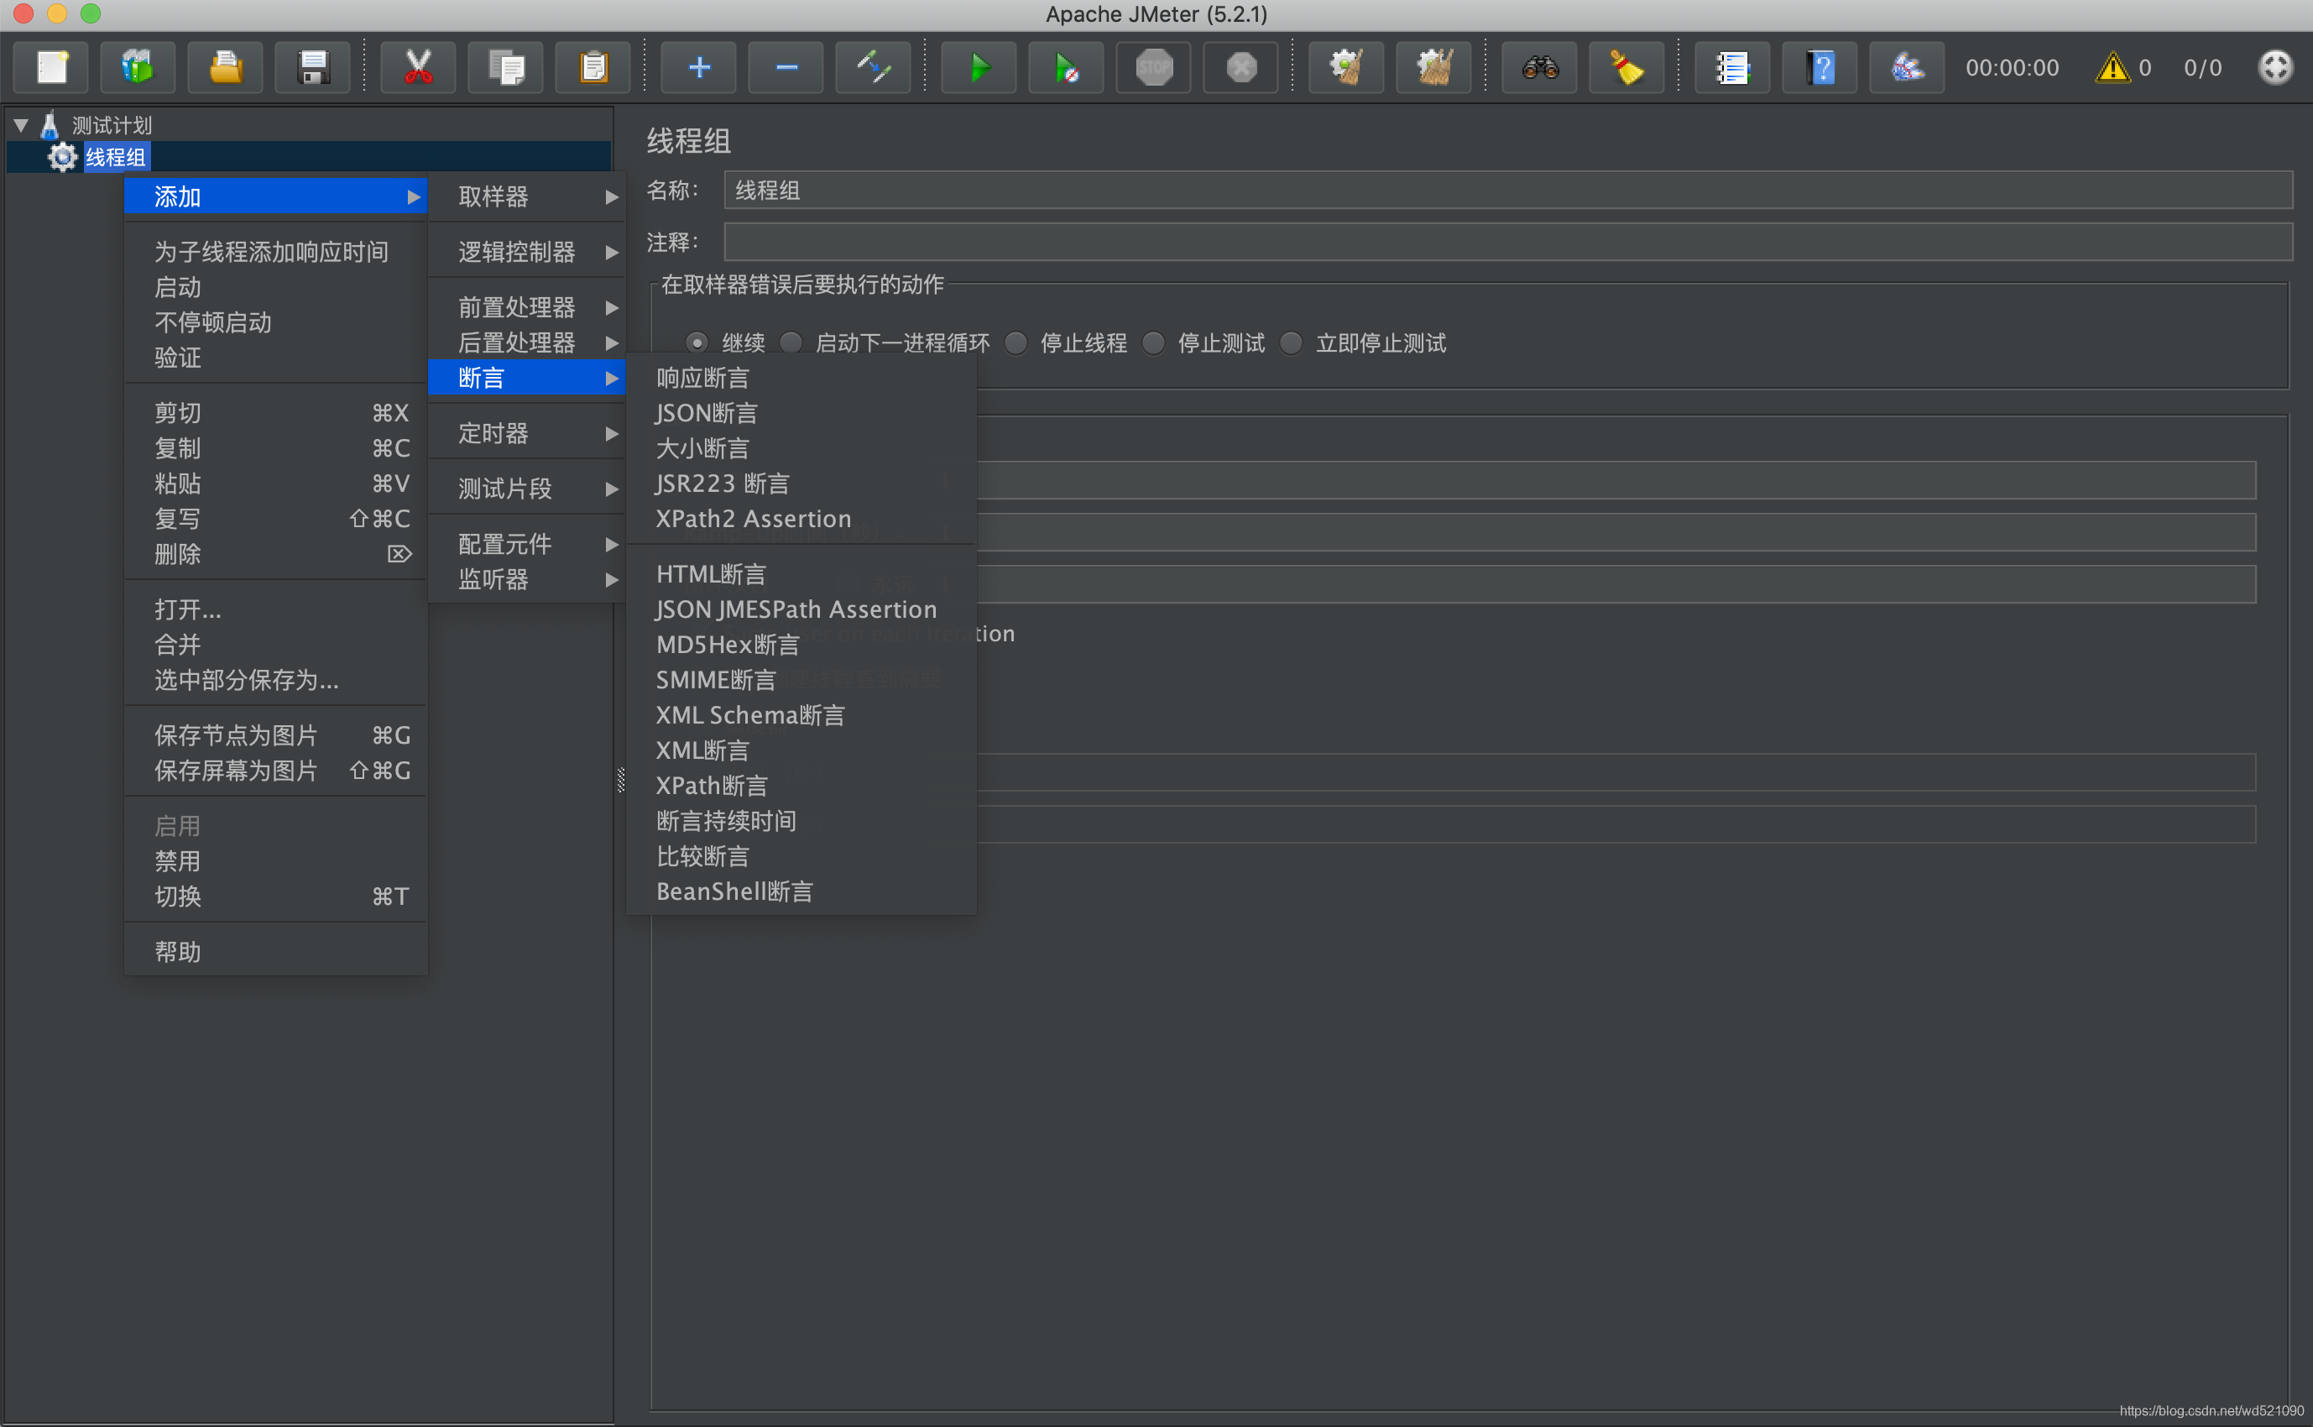Viewport: 2313px width, 1427px height.
Task: Click the green Start run toolbar icon
Action: coord(979,68)
